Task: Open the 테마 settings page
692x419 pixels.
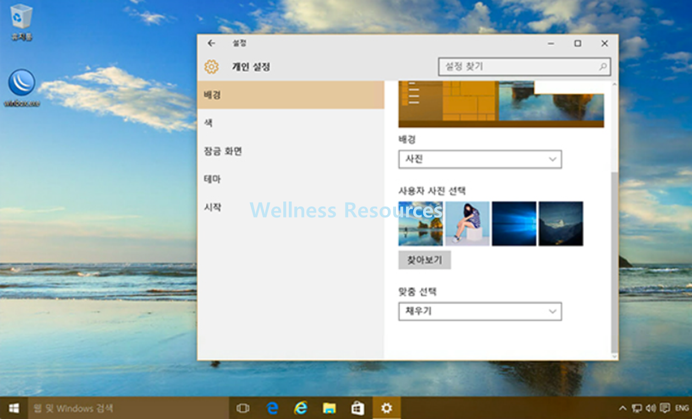Action: tap(290, 179)
